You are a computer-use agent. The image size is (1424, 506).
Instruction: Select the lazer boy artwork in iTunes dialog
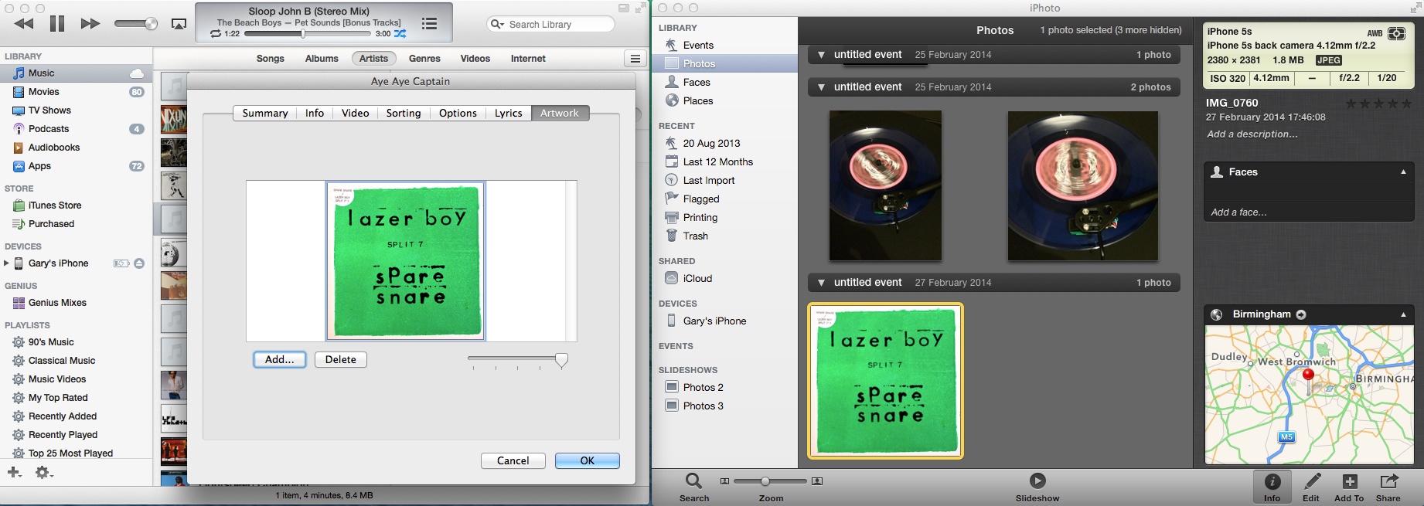tap(406, 261)
